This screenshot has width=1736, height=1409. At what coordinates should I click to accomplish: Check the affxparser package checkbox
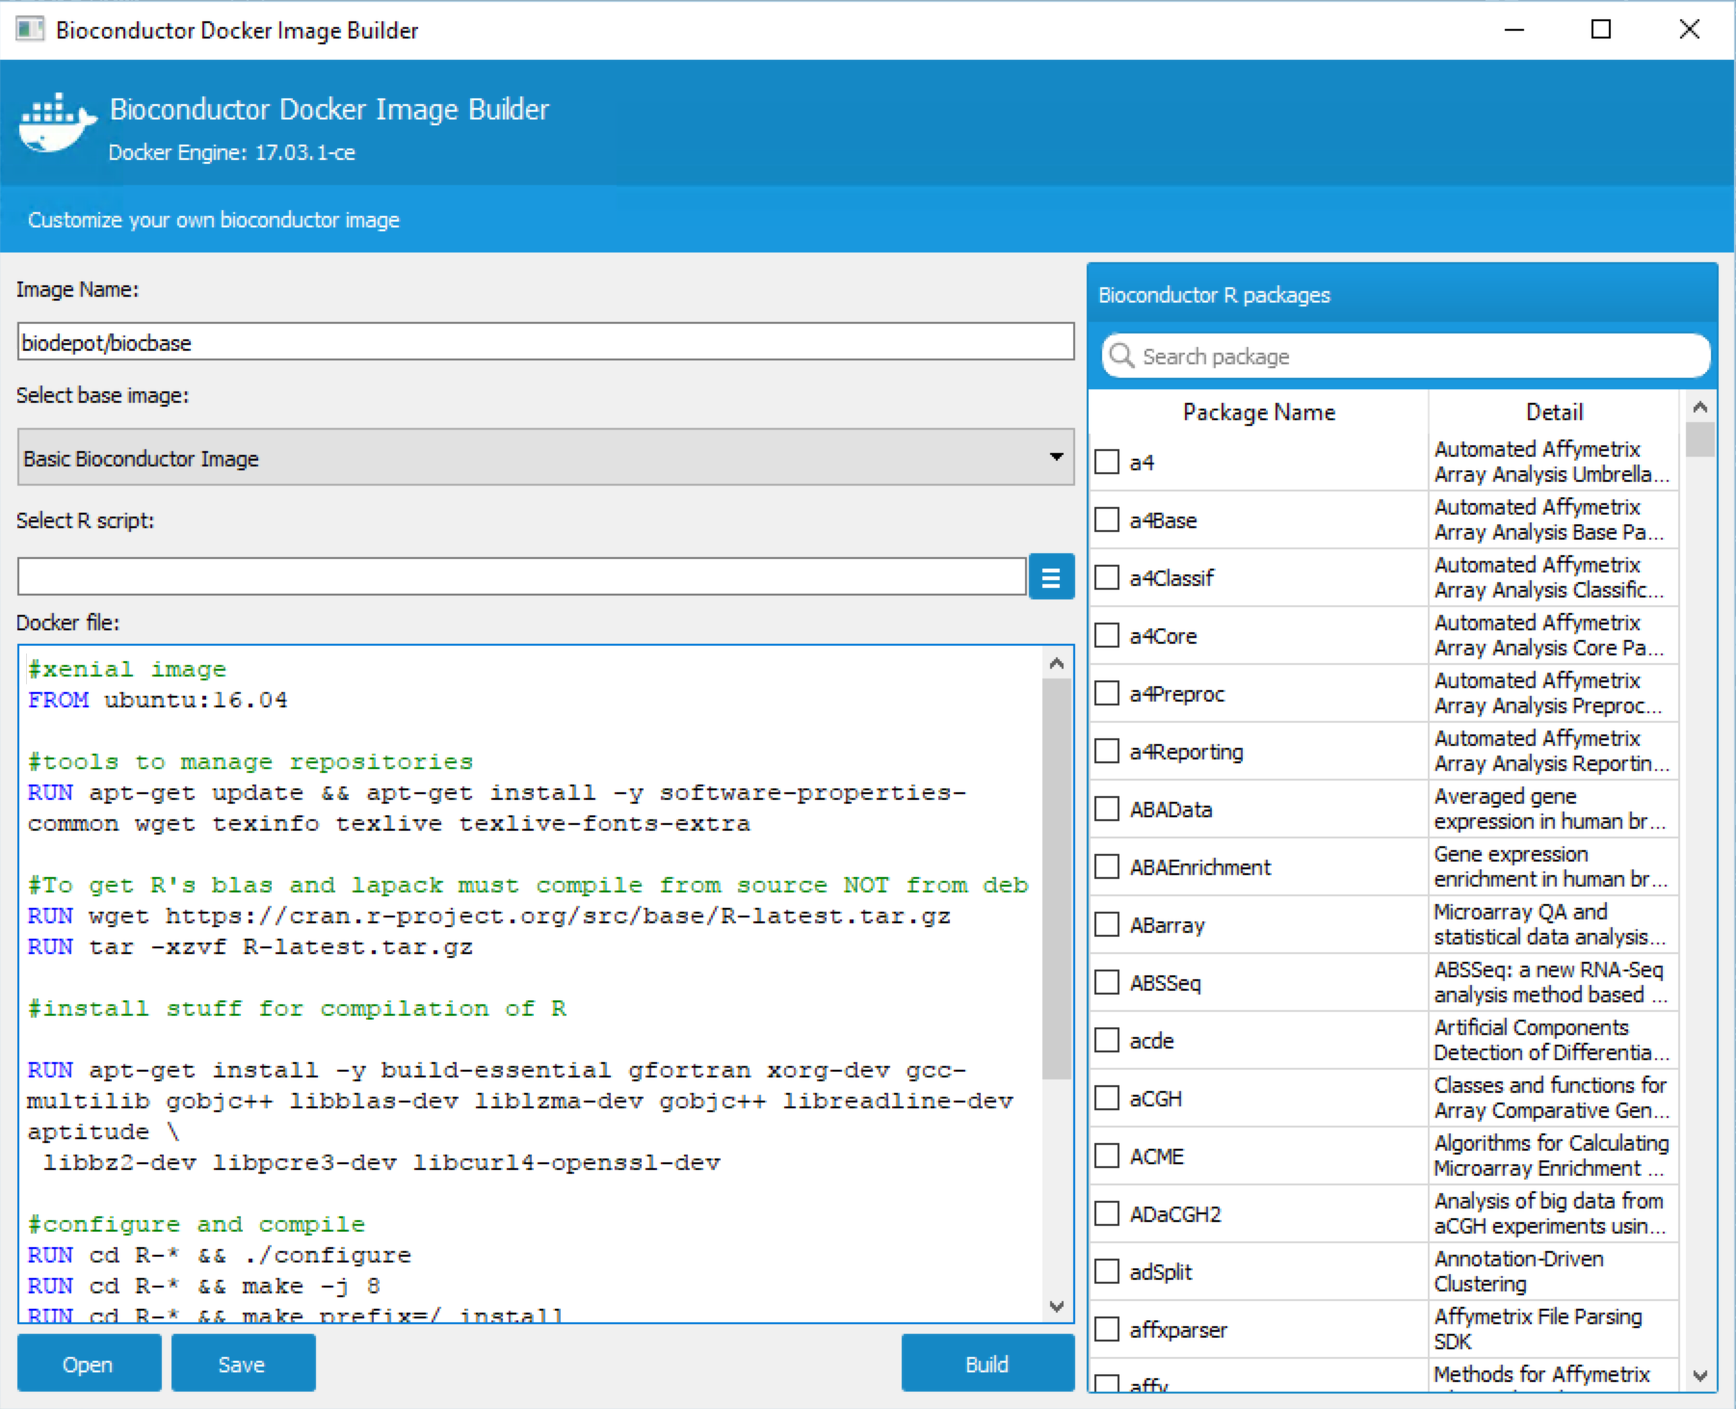pyautogui.click(x=1107, y=1329)
